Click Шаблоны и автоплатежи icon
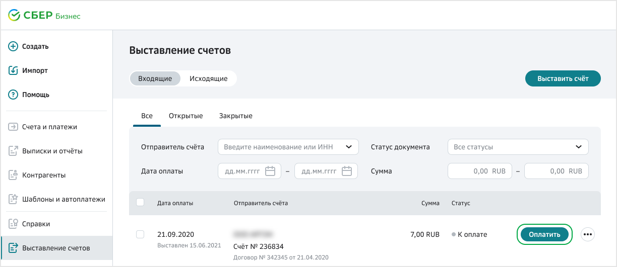 (x=14, y=199)
